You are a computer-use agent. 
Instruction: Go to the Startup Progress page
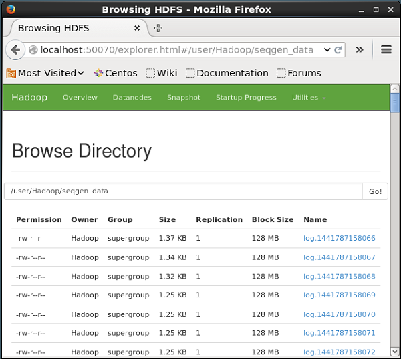(x=245, y=98)
